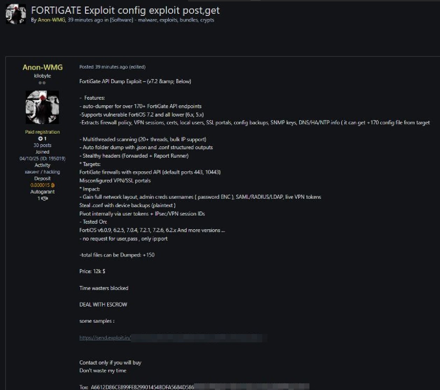Open the poster's large avatar image
440x390 pixels.
pos(42,107)
